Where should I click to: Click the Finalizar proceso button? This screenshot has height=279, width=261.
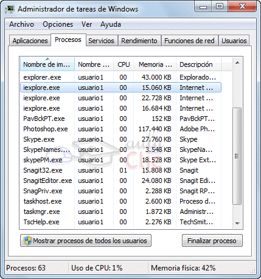tap(212, 241)
